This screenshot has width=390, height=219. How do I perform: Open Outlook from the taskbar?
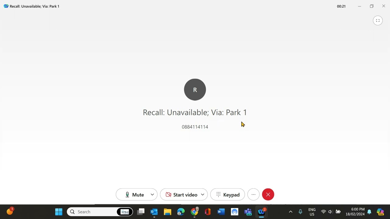tap(154, 212)
